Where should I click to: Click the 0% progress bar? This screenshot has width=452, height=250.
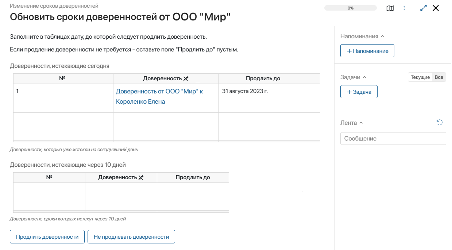click(350, 8)
